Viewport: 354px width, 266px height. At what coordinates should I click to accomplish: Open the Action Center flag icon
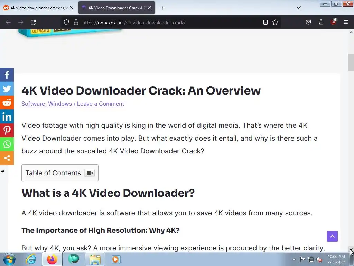[302, 259]
